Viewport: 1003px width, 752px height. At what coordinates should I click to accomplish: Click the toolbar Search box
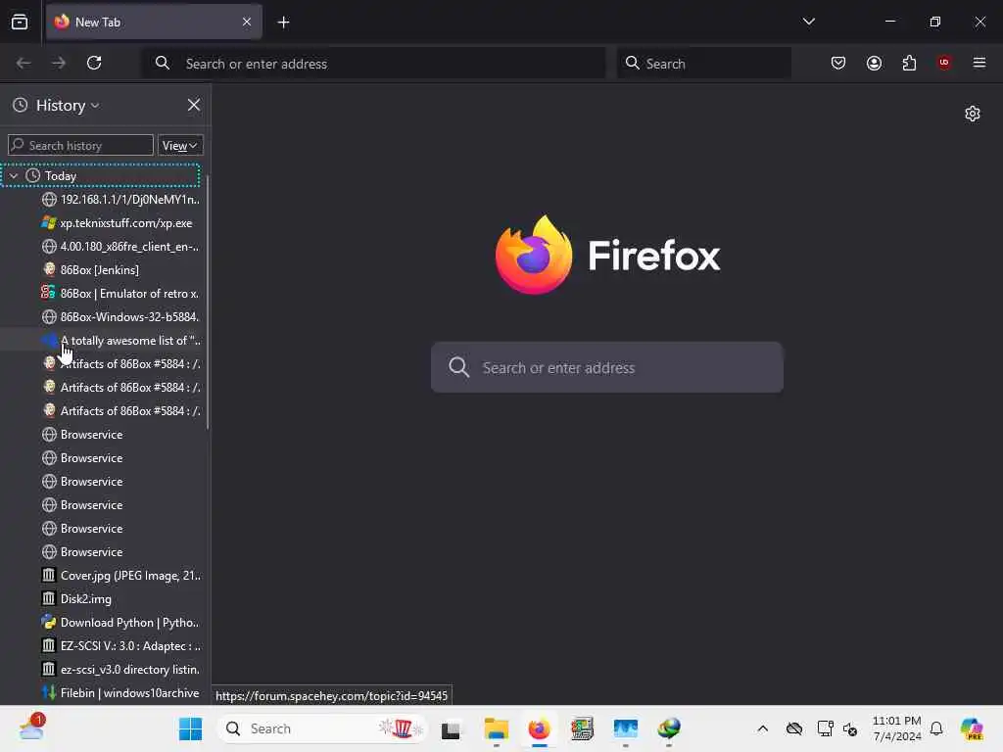[x=703, y=64]
